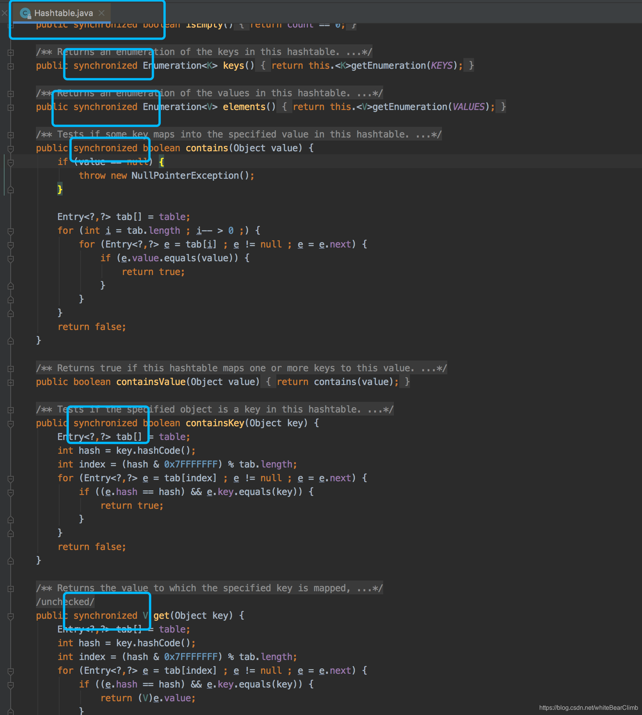Viewport: 642px width, 715px height.
Task: Expand the folded keys() method body in gutter
Action: point(11,66)
